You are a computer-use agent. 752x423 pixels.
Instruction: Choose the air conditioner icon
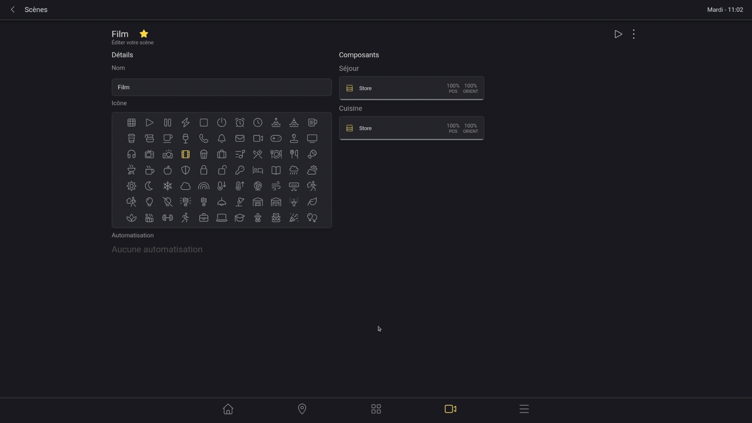(294, 186)
